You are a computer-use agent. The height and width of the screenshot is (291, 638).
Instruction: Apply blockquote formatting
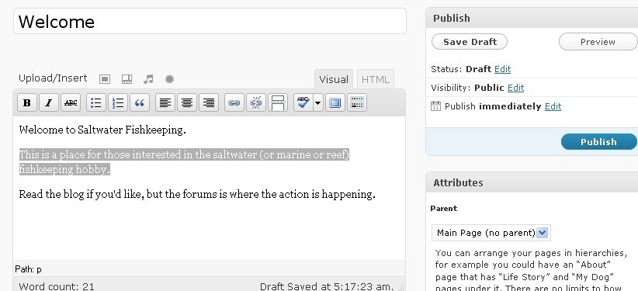[140, 102]
